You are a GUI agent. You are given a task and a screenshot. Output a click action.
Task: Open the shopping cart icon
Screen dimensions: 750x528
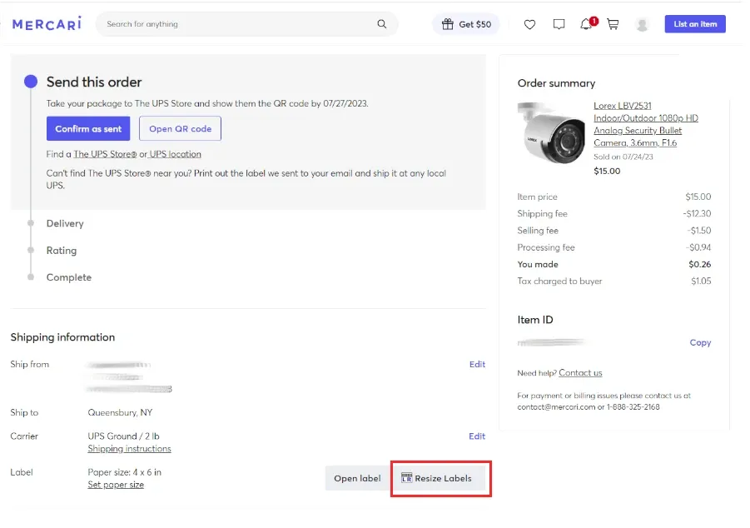pyautogui.click(x=613, y=24)
